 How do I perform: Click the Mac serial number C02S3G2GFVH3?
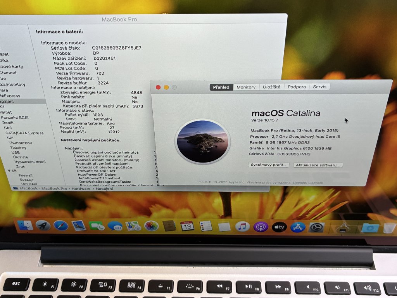point(294,154)
